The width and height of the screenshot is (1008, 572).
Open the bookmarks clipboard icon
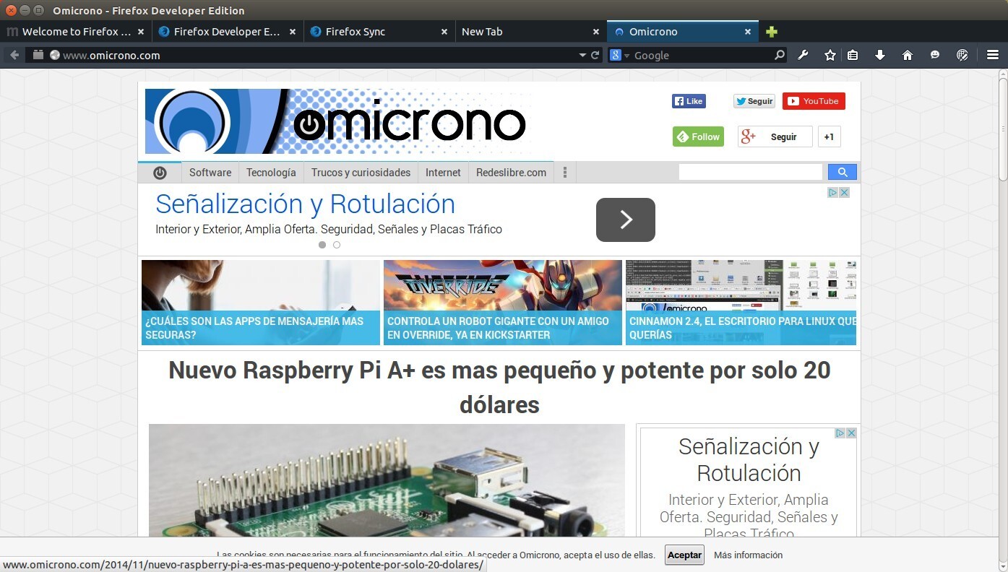click(853, 55)
